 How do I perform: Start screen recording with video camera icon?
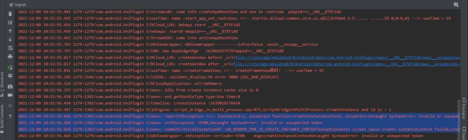pyautogui.click(x=10, y=95)
